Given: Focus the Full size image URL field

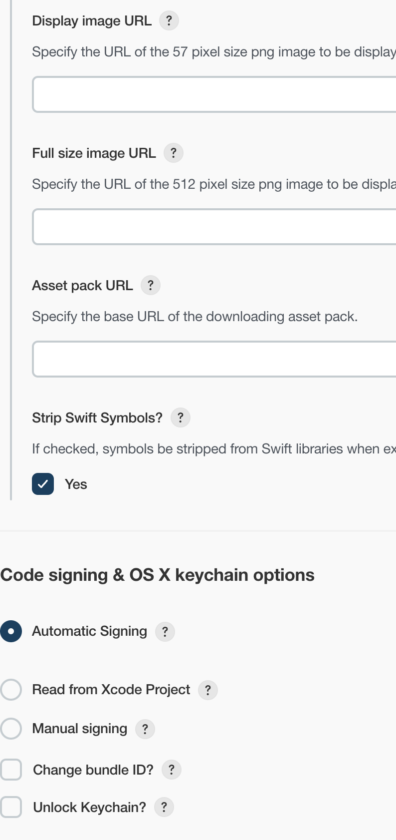Looking at the screenshot, I should pos(214,227).
